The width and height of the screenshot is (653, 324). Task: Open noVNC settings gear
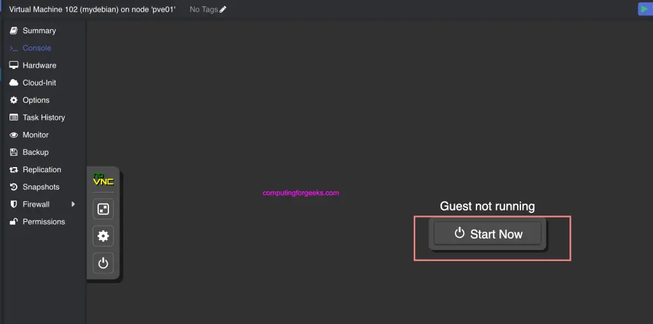coord(103,236)
